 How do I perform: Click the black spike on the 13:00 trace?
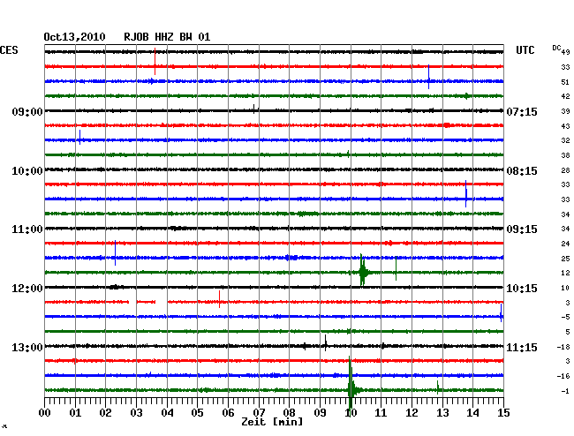click(326, 342)
